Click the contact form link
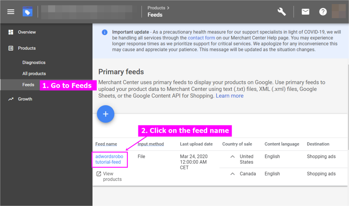The width and height of the screenshot is (349, 206). (201, 38)
